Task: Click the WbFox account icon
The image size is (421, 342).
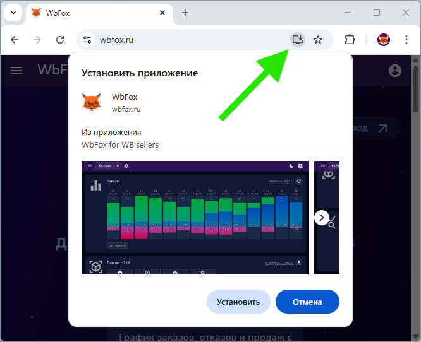Action: point(396,71)
